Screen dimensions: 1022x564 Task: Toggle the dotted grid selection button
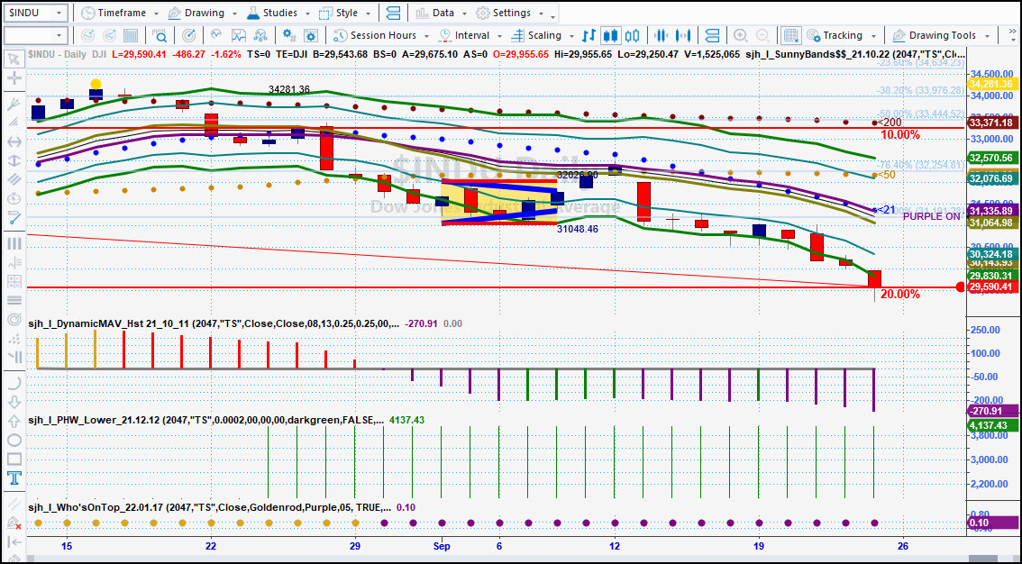coord(791,35)
